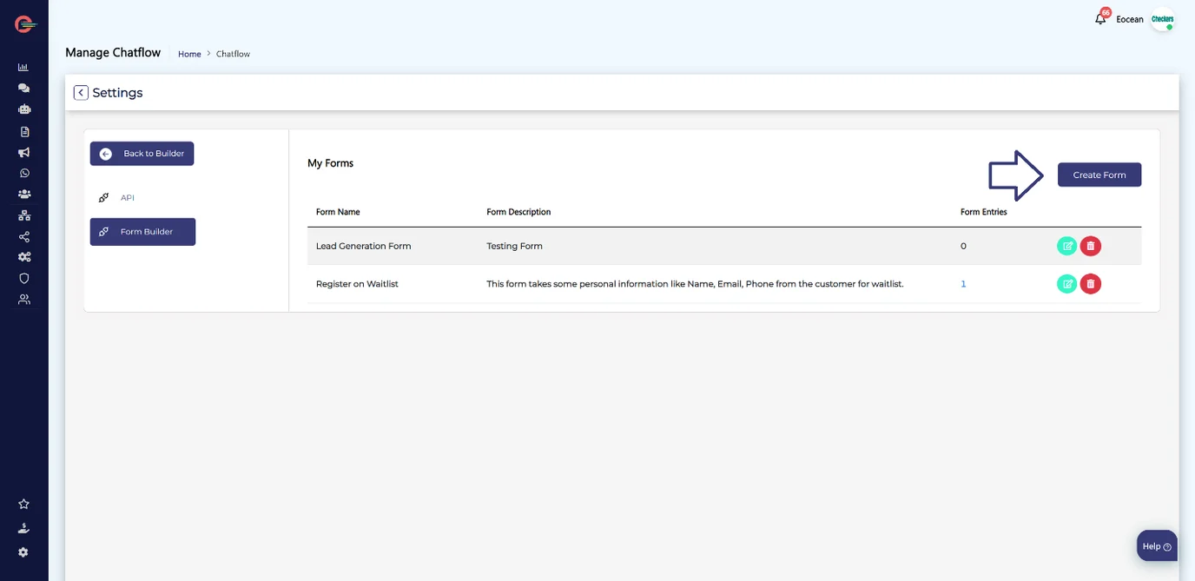
Task: Click the Create Form button
Action: (x=1099, y=175)
